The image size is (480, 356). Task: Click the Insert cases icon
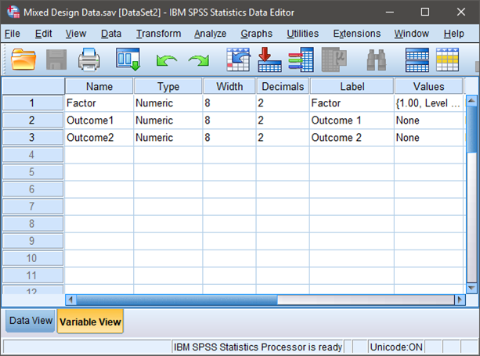(x=417, y=60)
